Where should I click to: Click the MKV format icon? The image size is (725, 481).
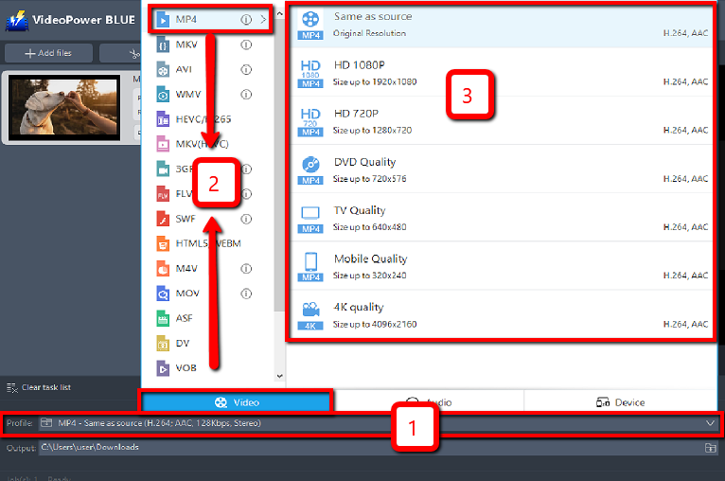(x=163, y=45)
